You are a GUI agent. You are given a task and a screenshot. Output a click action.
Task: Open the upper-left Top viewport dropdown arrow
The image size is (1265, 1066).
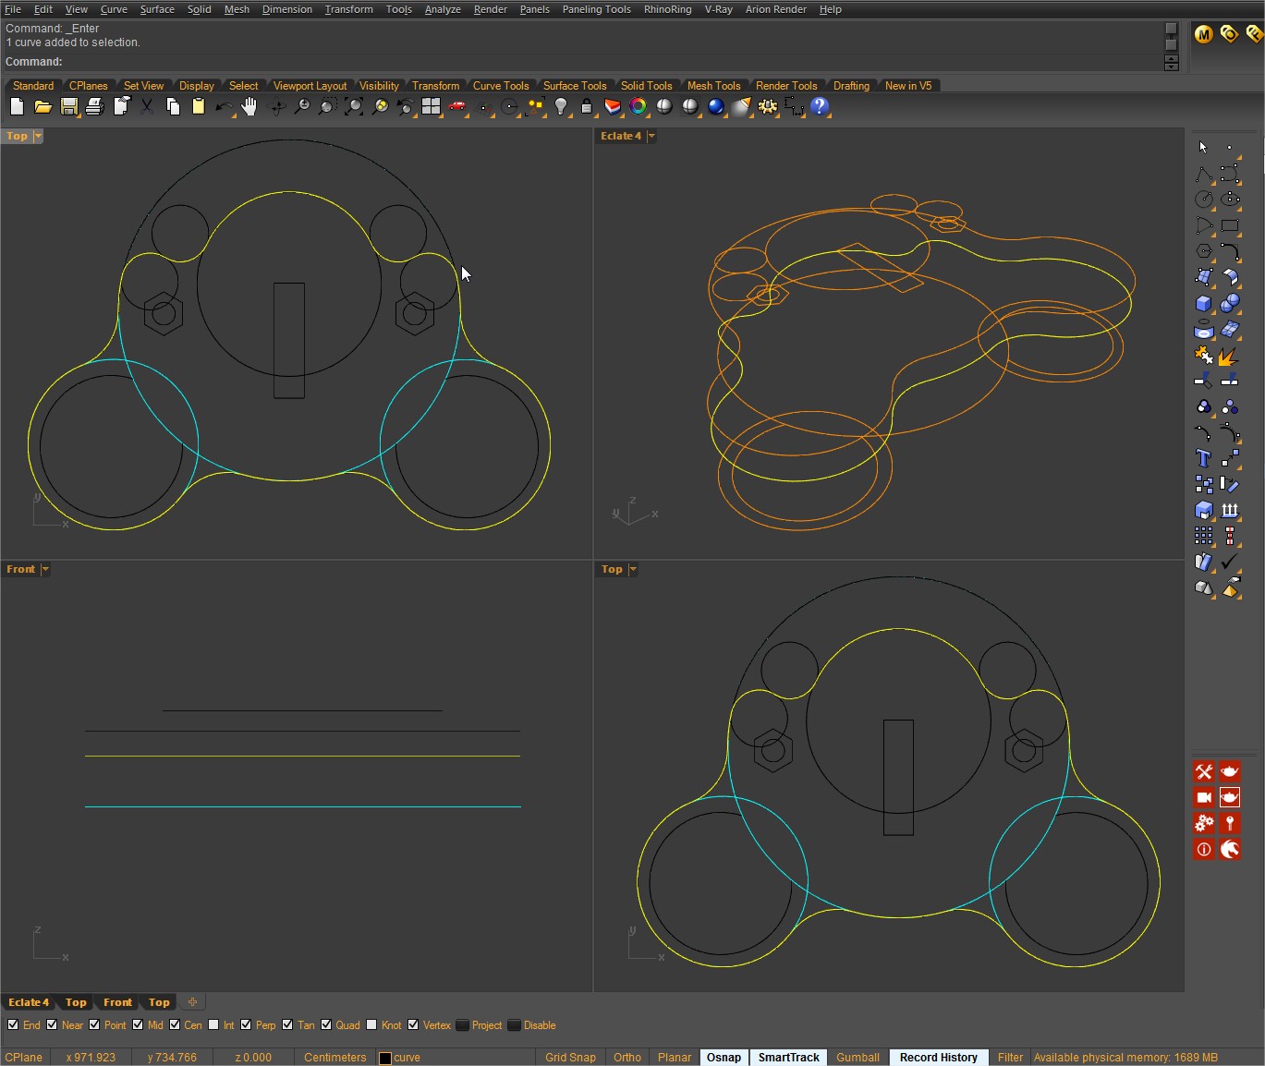[x=38, y=136]
